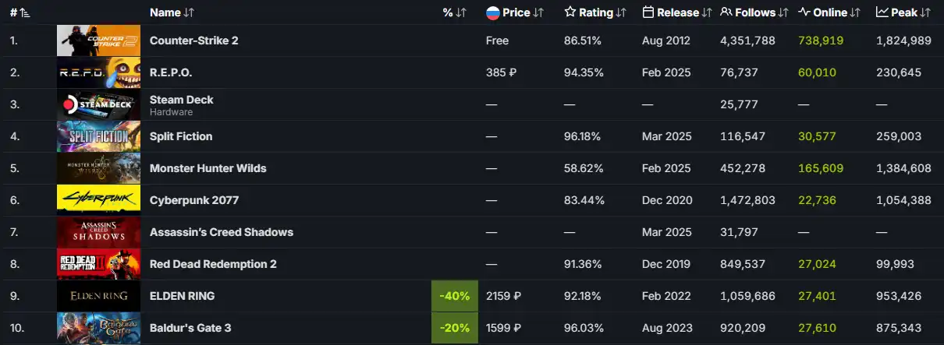Open the Cyberpunk 2077 game thumbnail
Image resolution: width=944 pixels, height=345 pixels.
pos(98,200)
